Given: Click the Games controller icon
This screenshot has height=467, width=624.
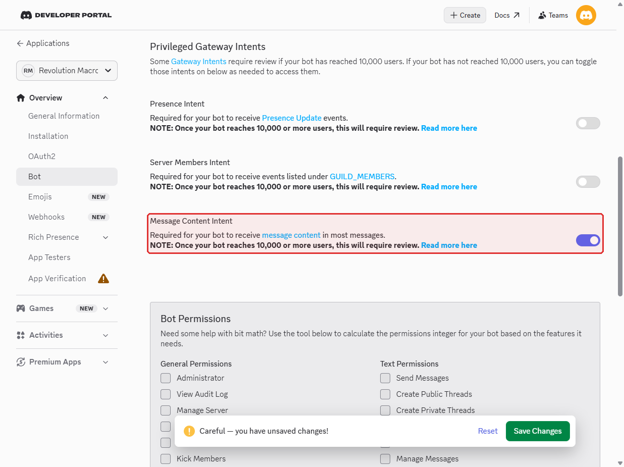Looking at the screenshot, I should pos(21,308).
